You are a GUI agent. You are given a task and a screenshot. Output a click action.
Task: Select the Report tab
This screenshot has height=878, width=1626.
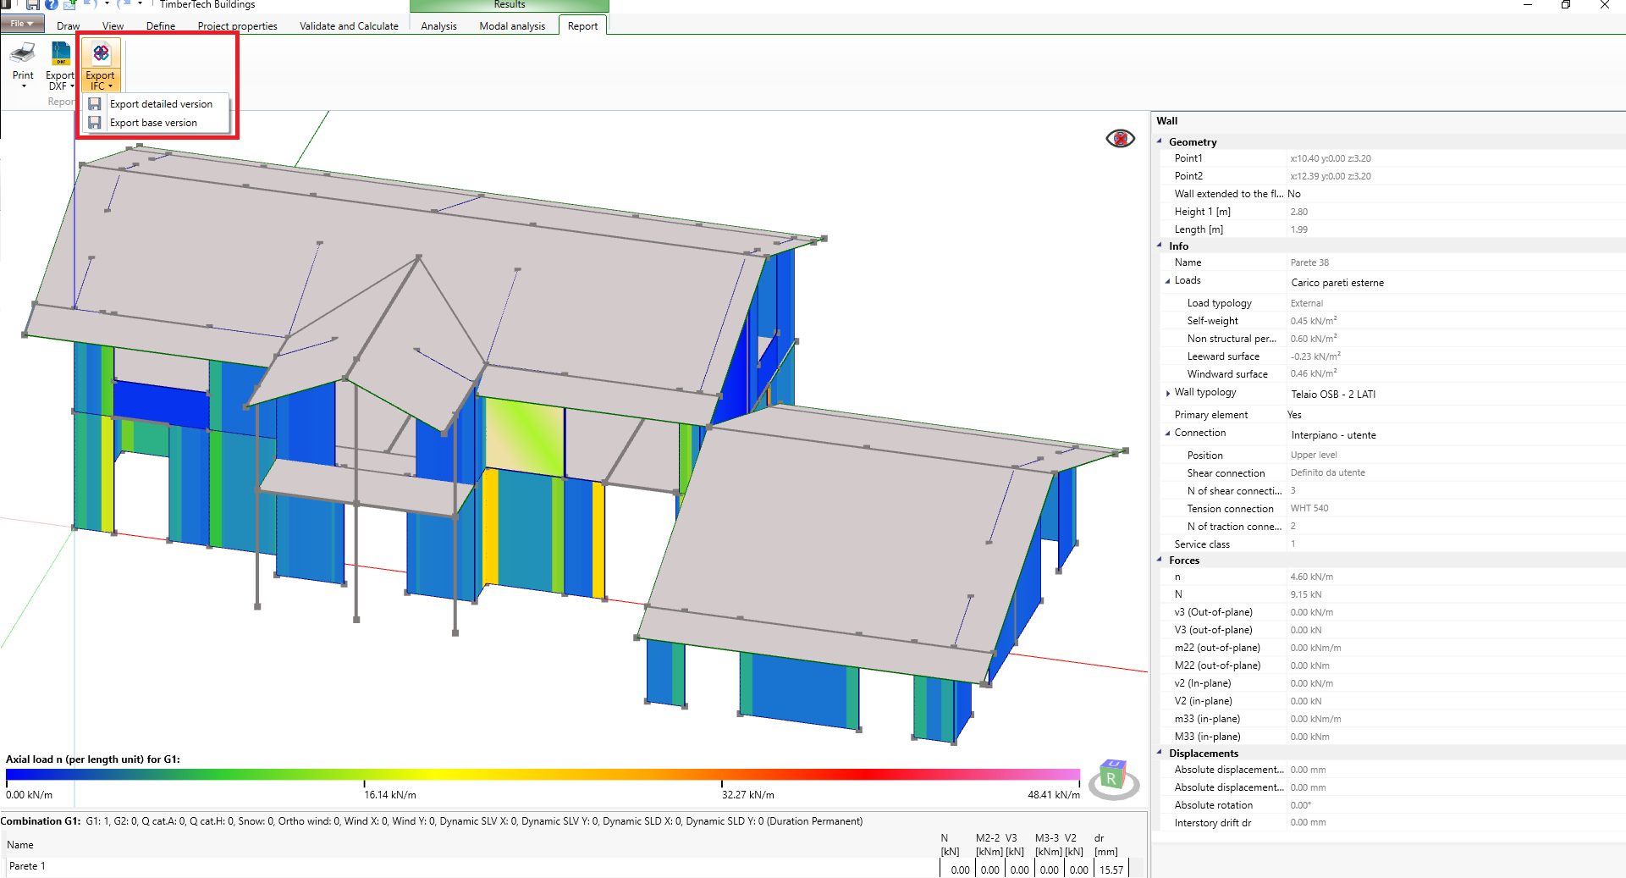(582, 26)
